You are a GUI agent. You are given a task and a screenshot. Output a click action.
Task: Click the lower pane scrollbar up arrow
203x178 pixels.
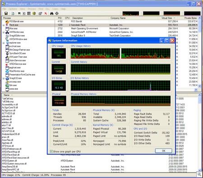tap(199, 95)
